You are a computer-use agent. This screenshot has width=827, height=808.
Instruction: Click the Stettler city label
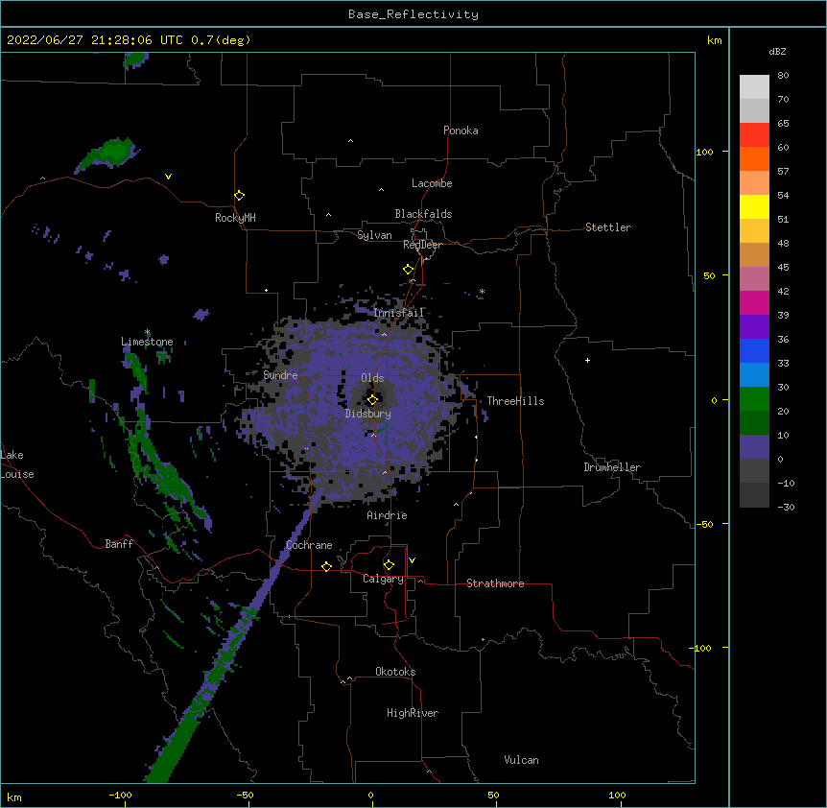pyautogui.click(x=608, y=227)
